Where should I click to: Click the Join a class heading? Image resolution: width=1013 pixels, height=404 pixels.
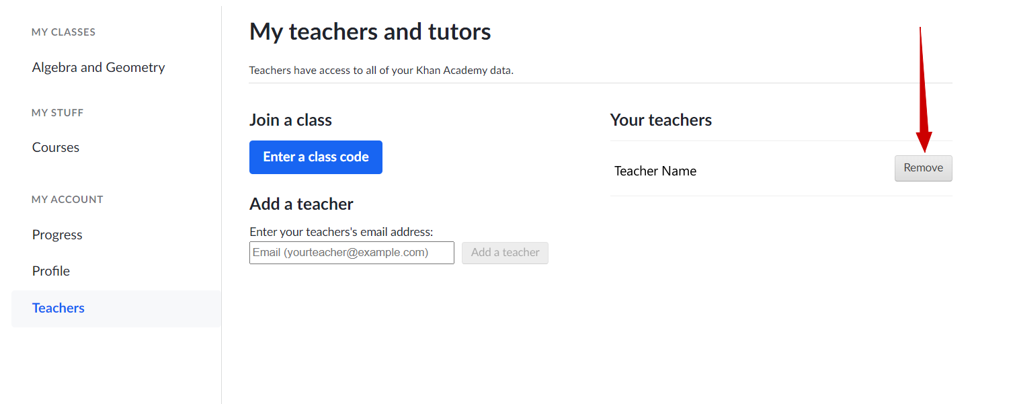(290, 120)
